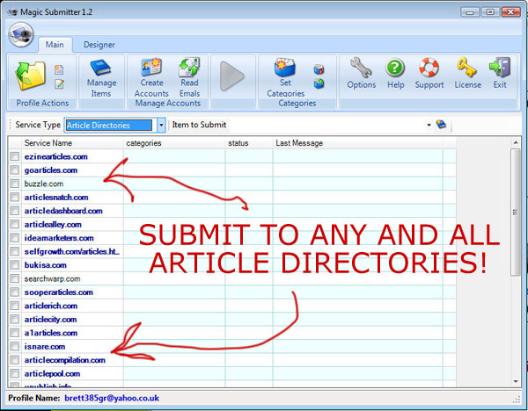Click the round application orb button
Viewport: 528px width, 411px height.
point(21,34)
